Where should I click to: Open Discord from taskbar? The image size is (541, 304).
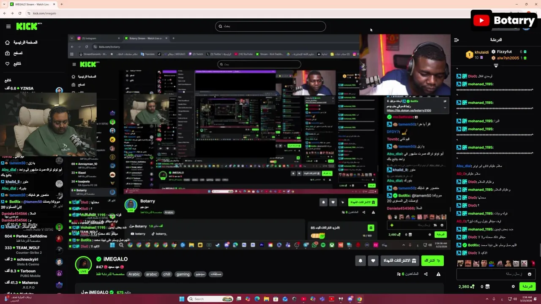(350, 299)
